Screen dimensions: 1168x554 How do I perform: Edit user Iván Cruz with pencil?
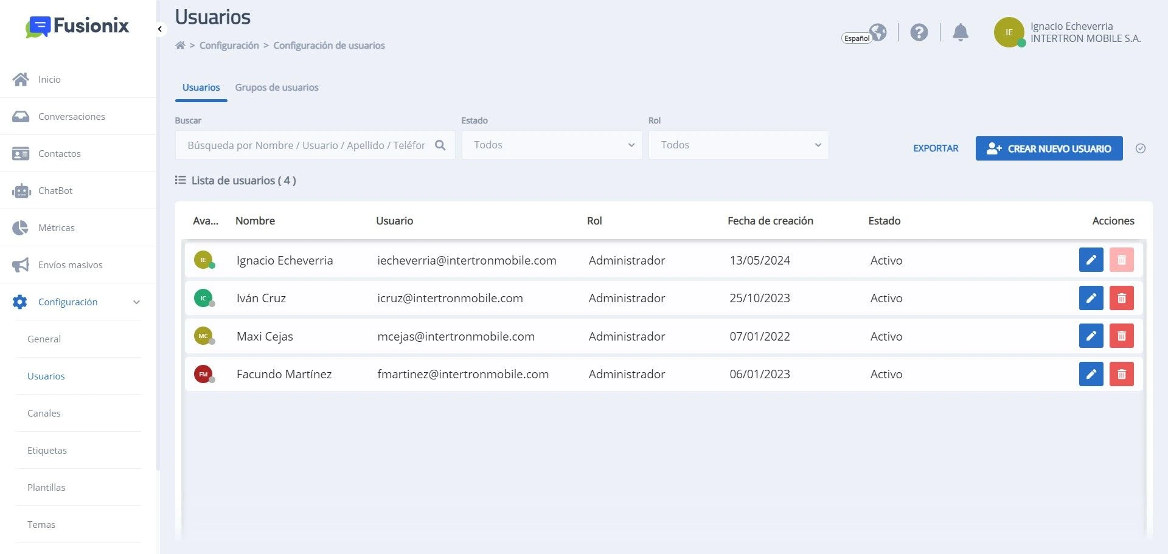[x=1091, y=298]
